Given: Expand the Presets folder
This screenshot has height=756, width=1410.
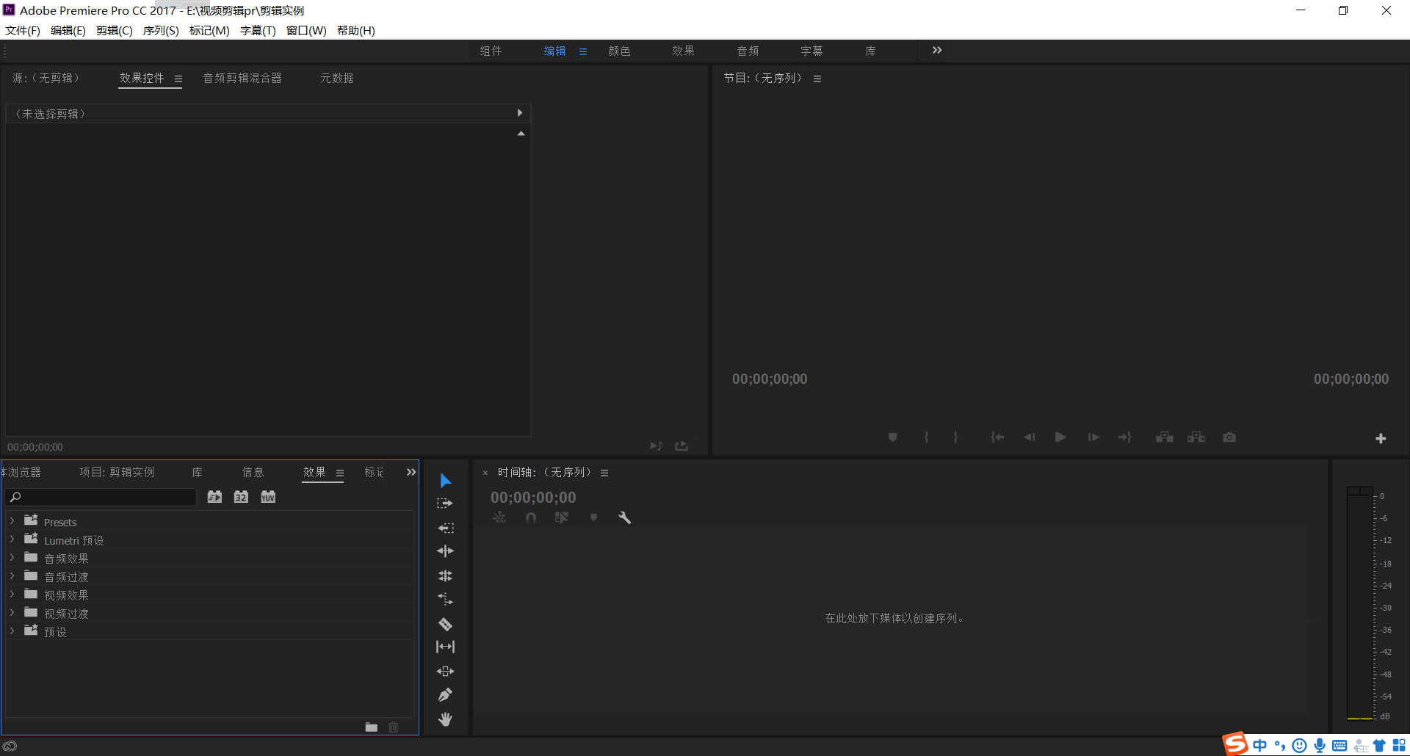Looking at the screenshot, I should click(12, 521).
